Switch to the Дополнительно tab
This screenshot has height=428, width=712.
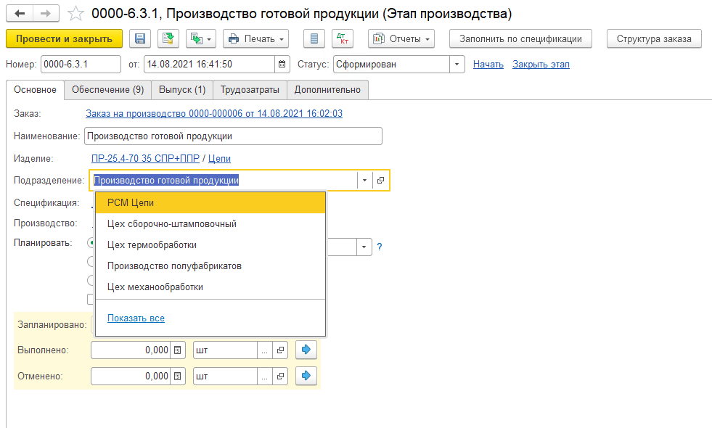pyautogui.click(x=327, y=89)
